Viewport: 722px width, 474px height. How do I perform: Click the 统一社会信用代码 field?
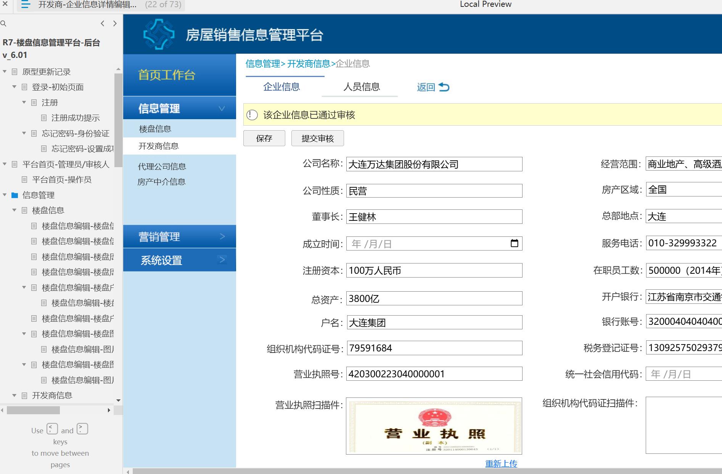[684, 374]
